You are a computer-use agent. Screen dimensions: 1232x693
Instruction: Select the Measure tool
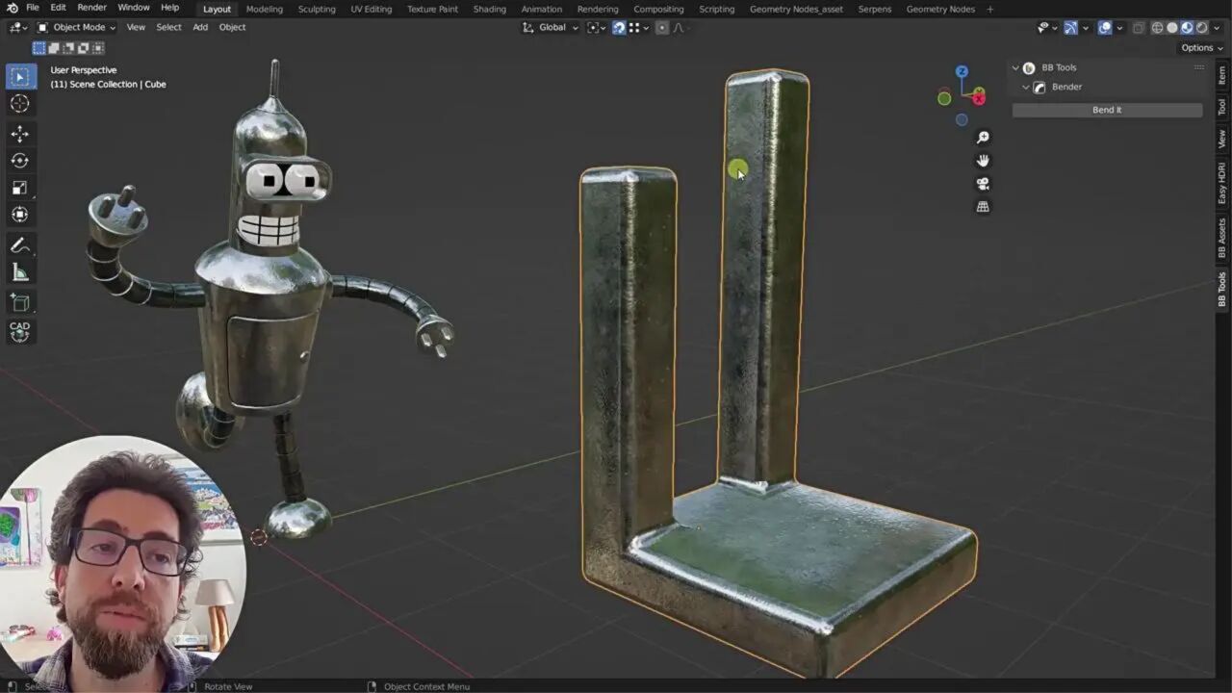[x=20, y=272]
